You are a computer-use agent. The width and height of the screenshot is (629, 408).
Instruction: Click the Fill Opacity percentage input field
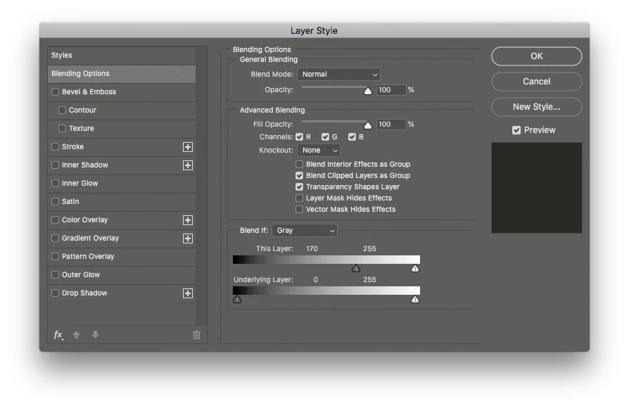pyautogui.click(x=391, y=125)
